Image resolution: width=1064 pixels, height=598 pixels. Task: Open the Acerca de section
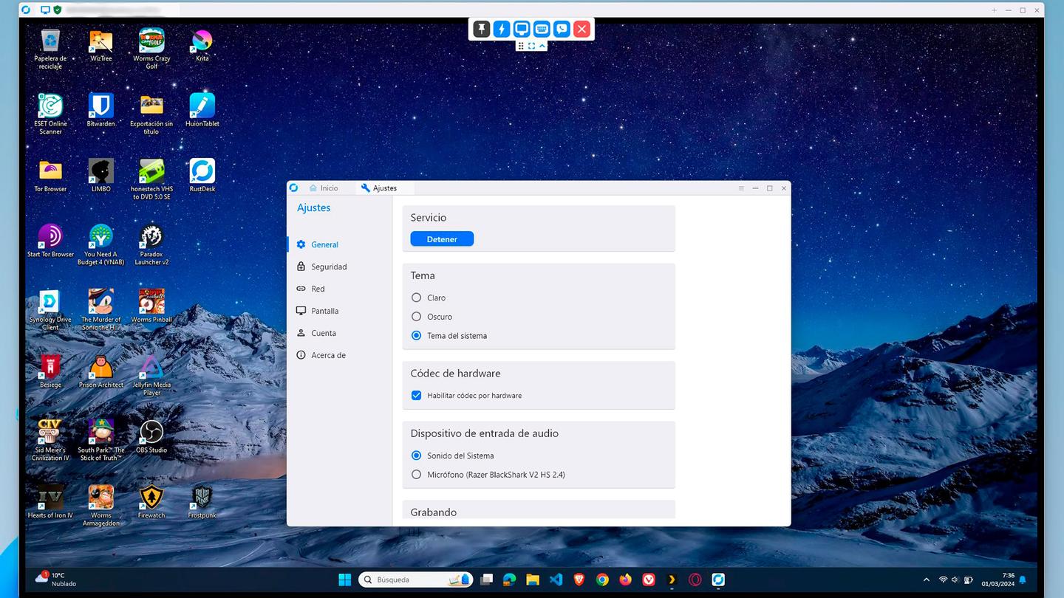328,355
